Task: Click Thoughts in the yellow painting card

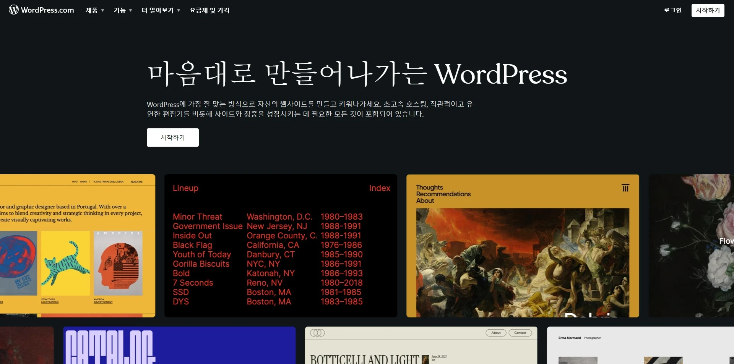Action: coord(429,187)
